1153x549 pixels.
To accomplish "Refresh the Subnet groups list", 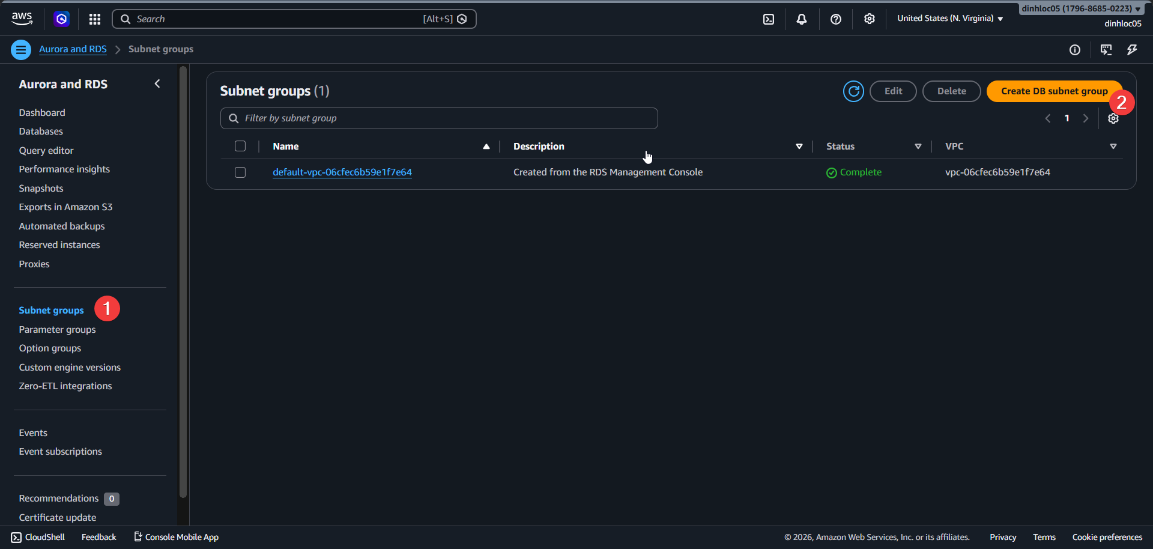I will [x=853, y=91].
